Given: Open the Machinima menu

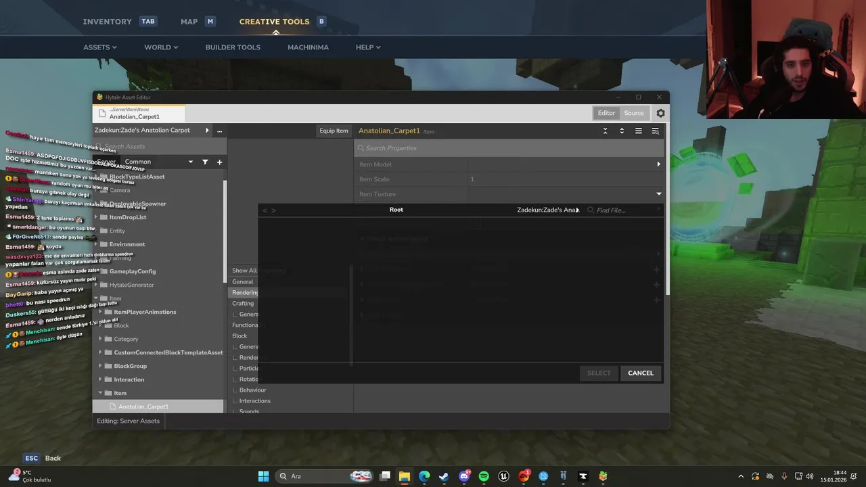Looking at the screenshot, I should (308, 47).
